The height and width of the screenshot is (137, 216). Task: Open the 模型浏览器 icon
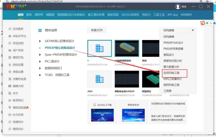[x=10, y=107]
